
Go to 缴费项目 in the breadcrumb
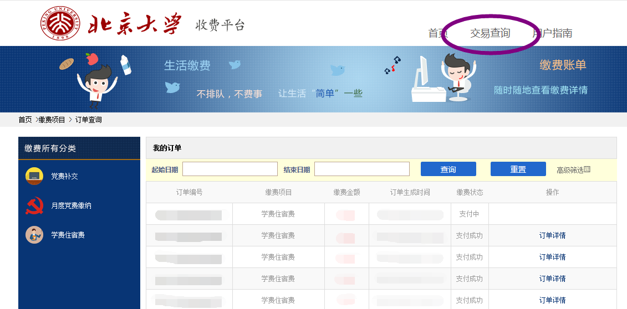pyautogui.click(x=52, y=120)
